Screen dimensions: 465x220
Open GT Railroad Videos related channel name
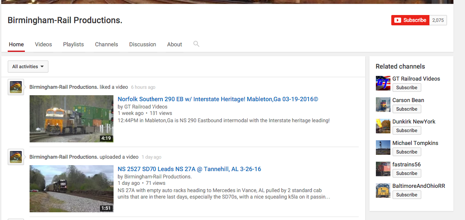tap(416, 78)
